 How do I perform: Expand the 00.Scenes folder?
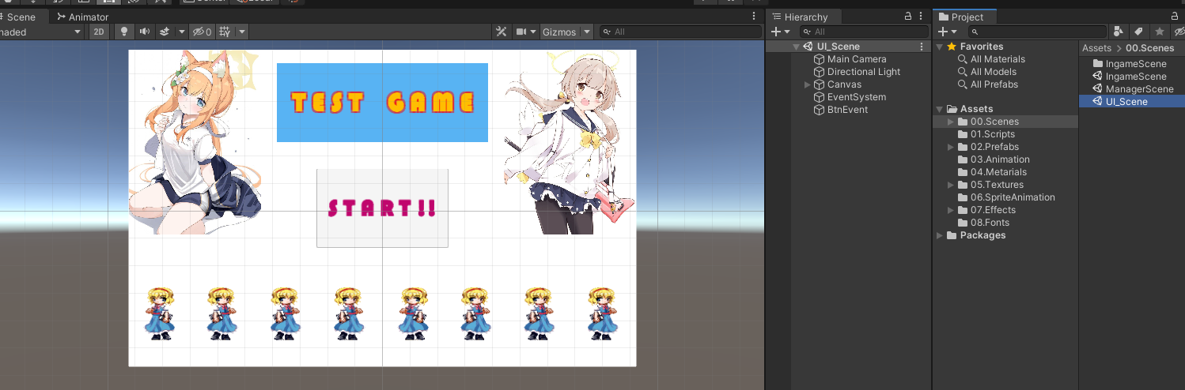(951, 122)
